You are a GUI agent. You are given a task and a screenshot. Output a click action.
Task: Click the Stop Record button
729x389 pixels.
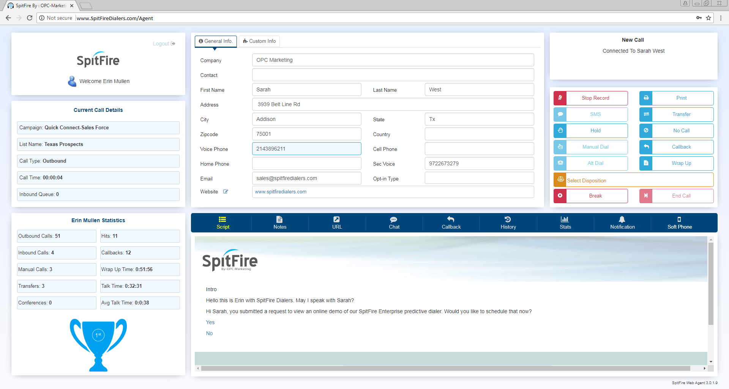590,98
